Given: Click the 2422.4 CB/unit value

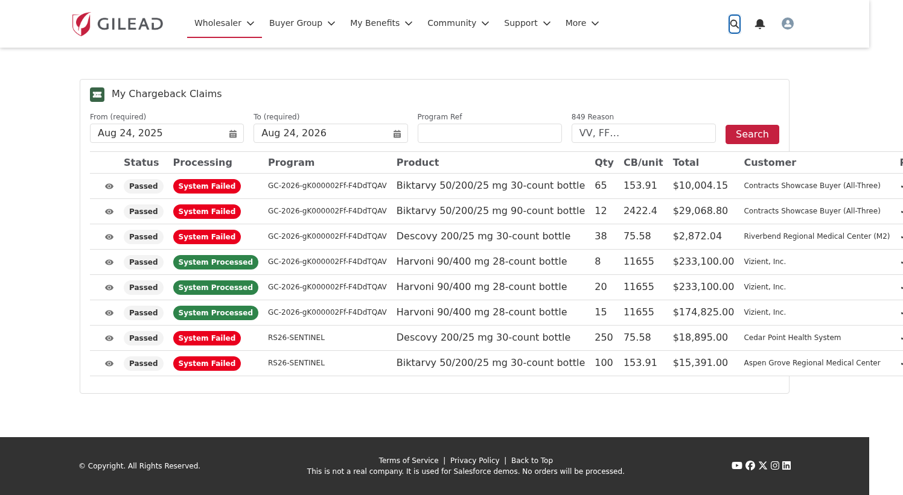Looking at the screenshot, I should pyautogui.click(x=640, y=211).
